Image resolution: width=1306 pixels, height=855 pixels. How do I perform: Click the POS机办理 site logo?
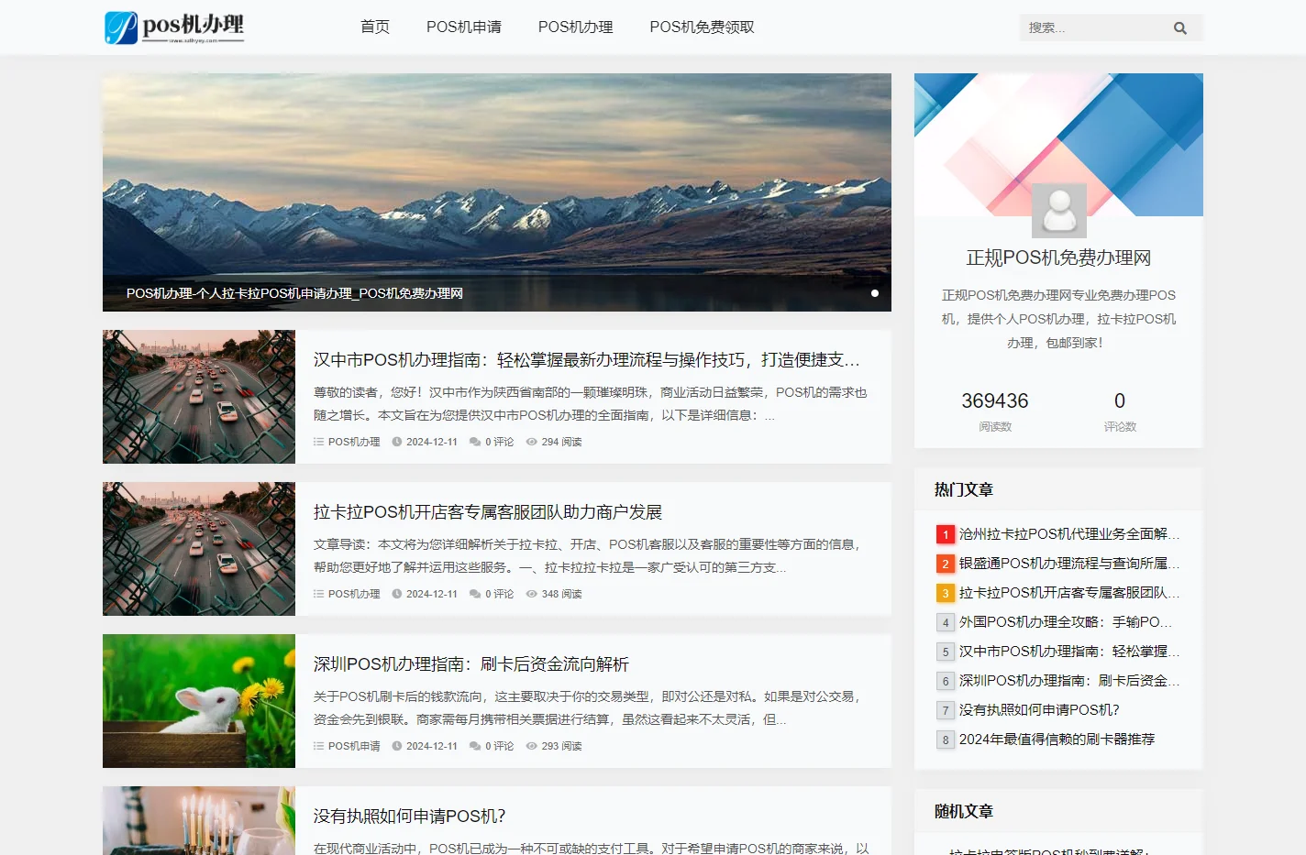coord(174,27)
